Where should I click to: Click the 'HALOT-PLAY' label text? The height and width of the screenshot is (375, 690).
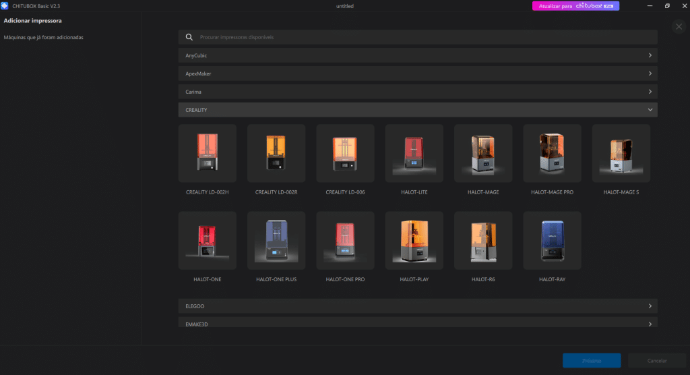point(414,279)
